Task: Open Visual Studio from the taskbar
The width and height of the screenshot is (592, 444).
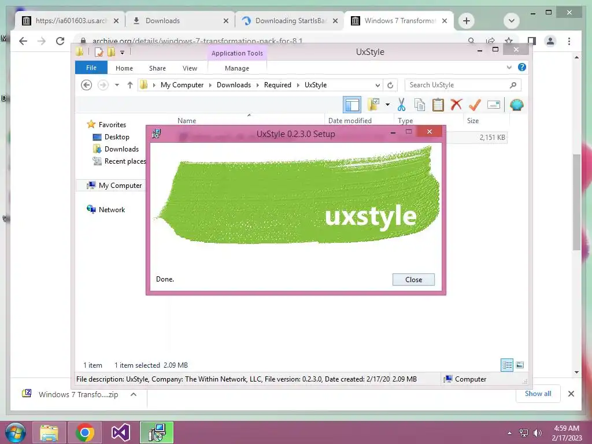Action: click(x=120, y=432)
